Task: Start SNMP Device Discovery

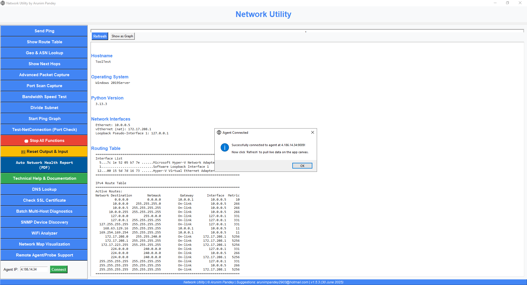Action: click(x=44, y=222)
